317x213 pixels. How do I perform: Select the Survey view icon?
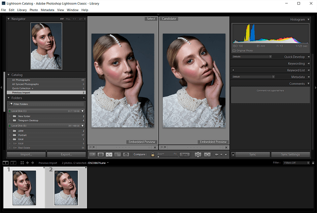point(118,154)
